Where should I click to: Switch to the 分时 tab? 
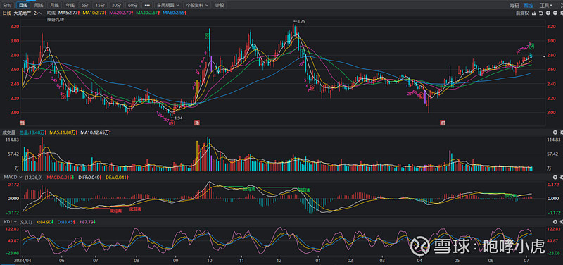(8, 5)
